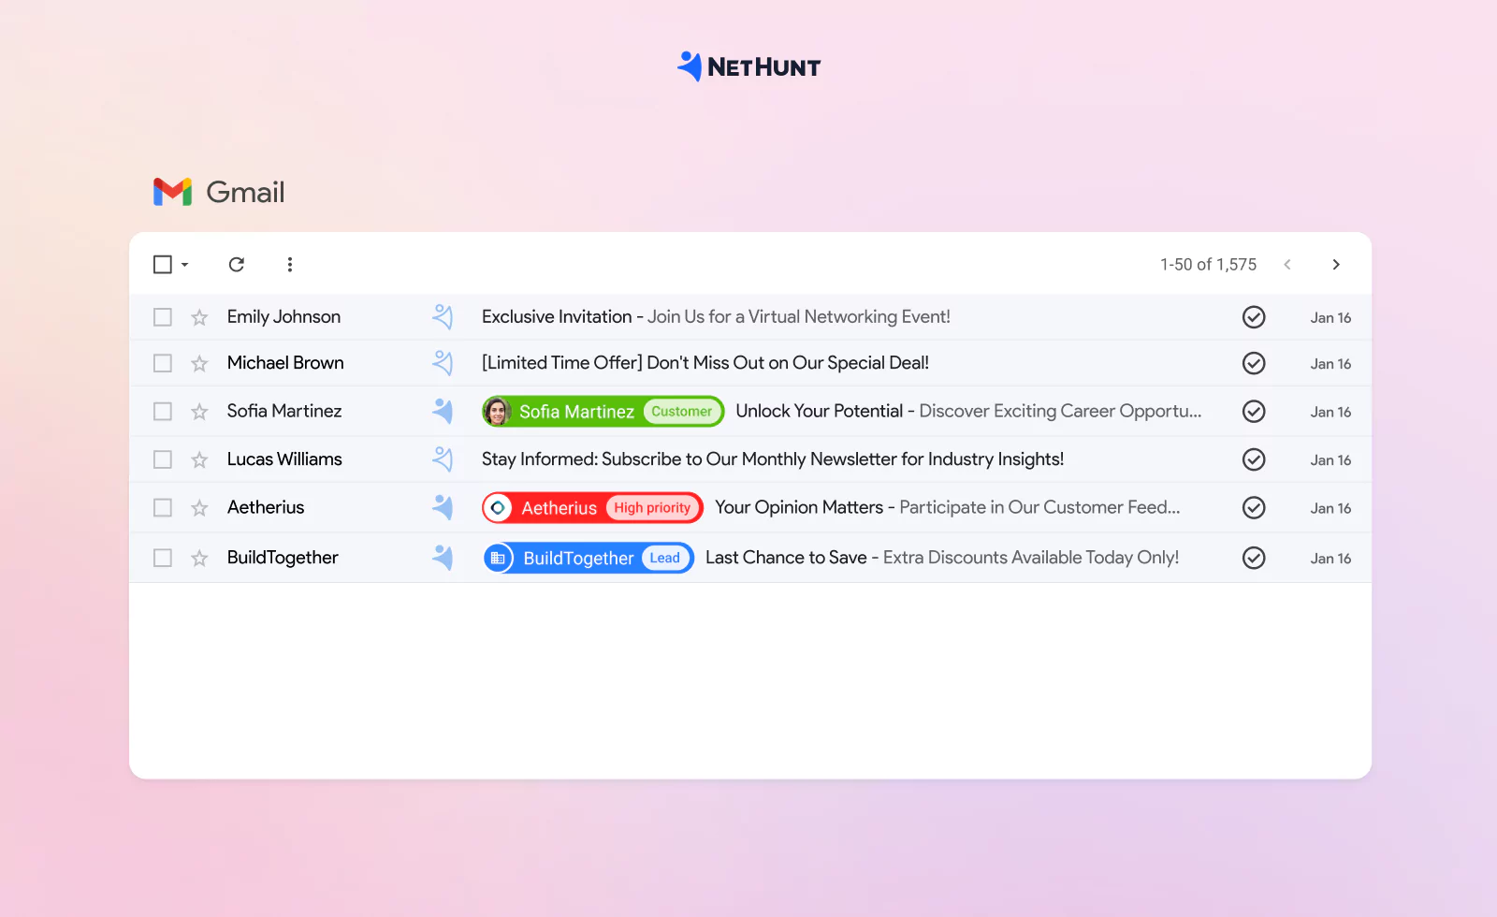The width and height of the screenshot is (1497, 917).
Task: Click the checkmark circle on the BuildTogether row
Action: click(x=1254, y=557)
